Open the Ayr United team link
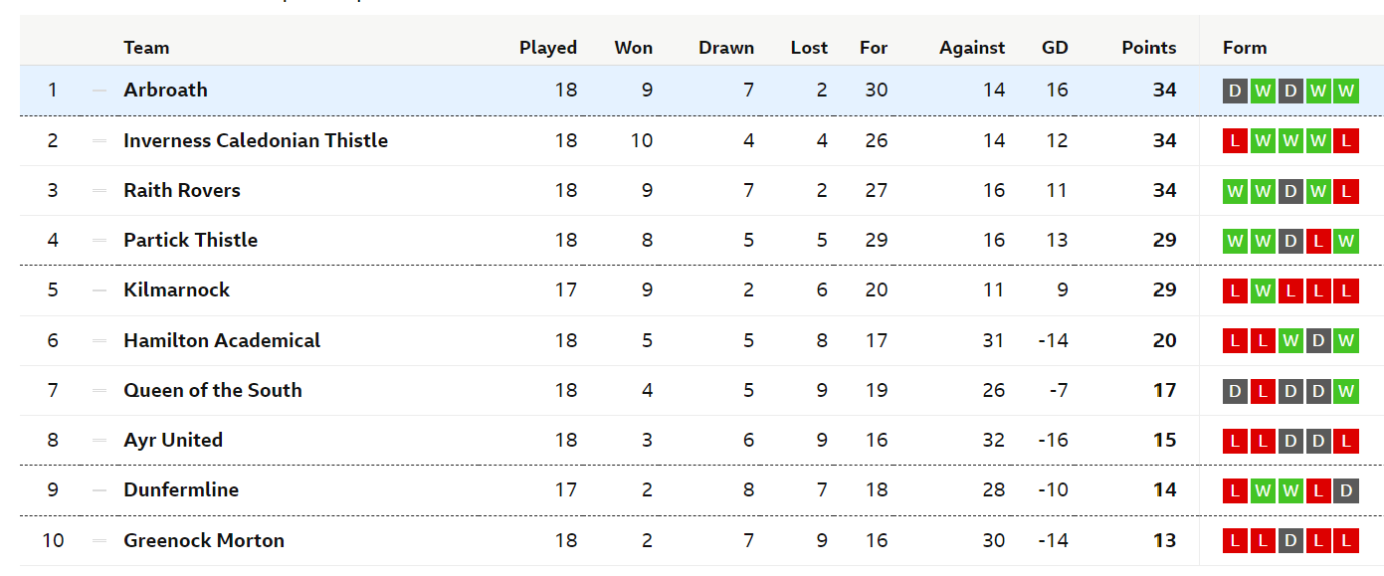 tap(173, 440)
